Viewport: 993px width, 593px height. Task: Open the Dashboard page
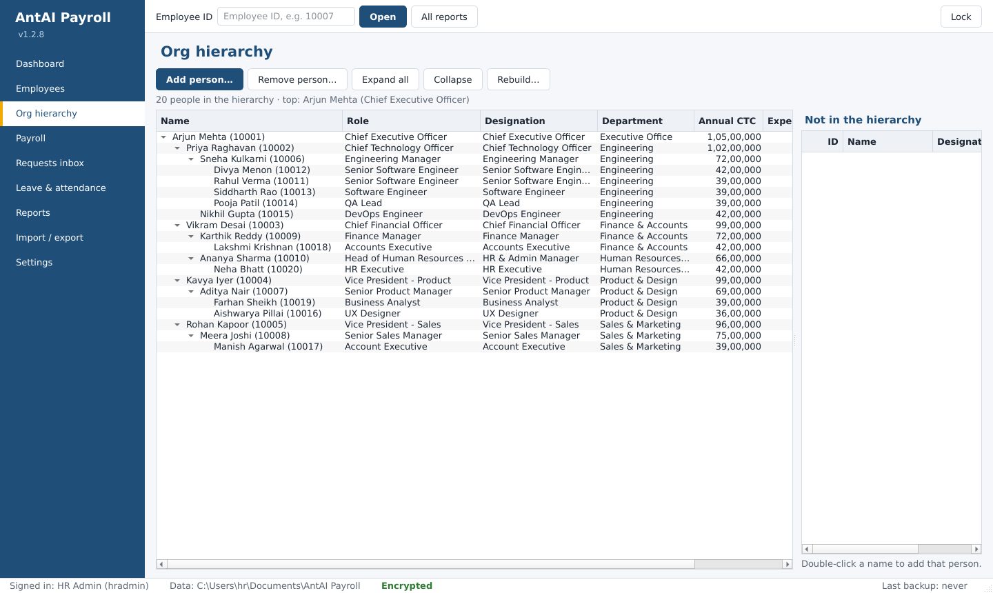(72, 63)
